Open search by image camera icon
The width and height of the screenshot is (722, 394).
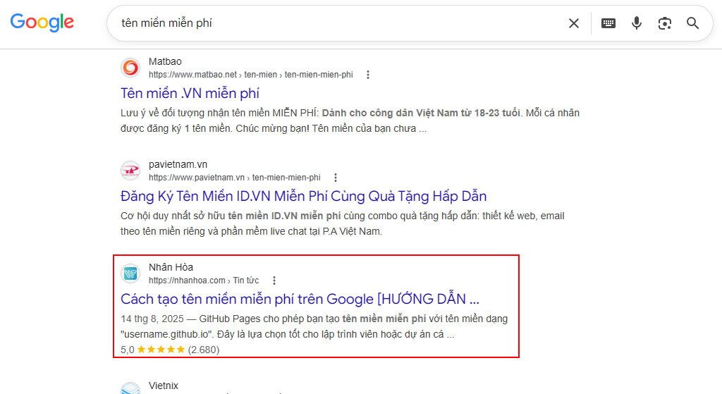point(664,23)
